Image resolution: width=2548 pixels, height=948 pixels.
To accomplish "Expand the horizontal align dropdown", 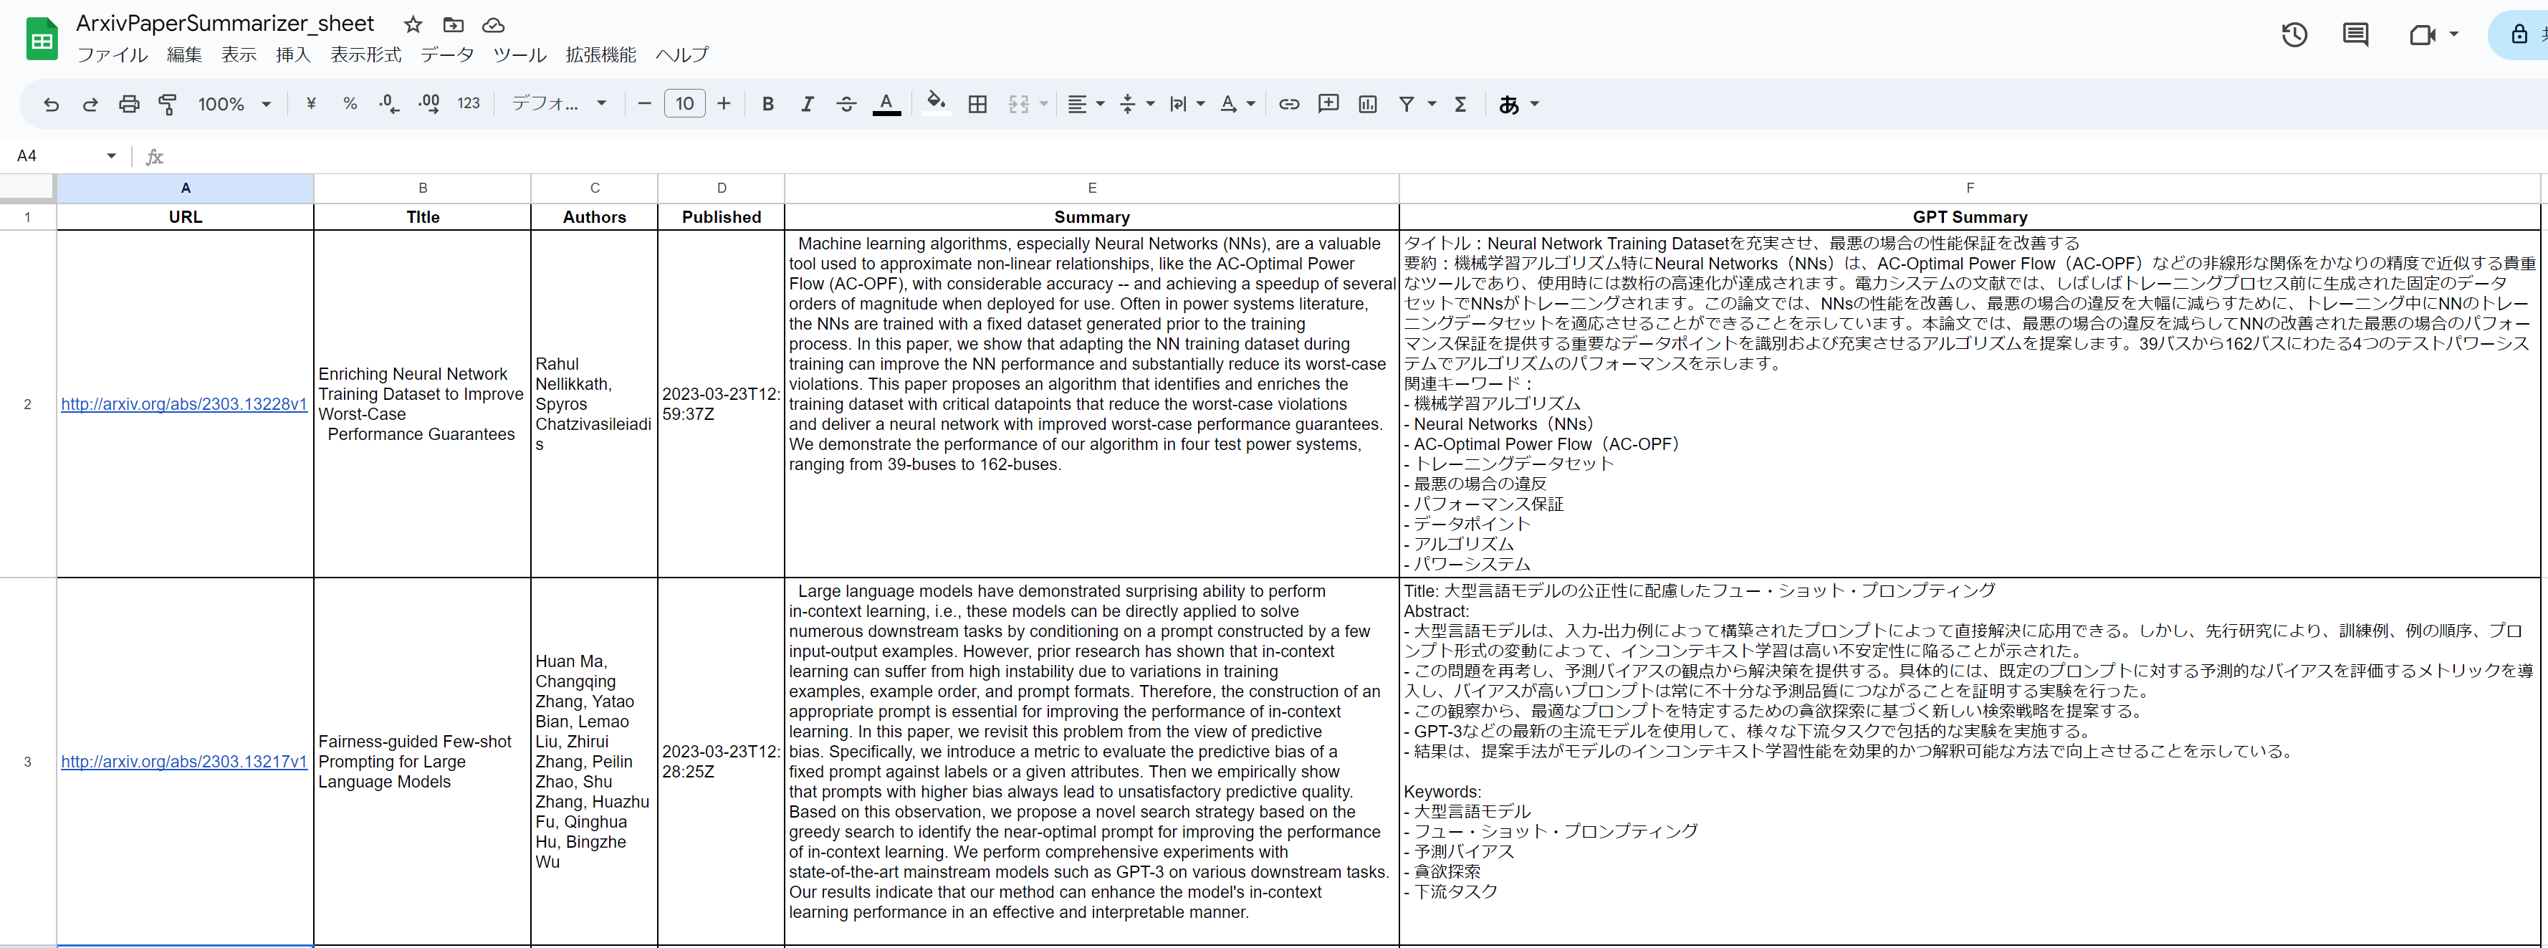I will pyautogui.click(x=1086, y=104).
